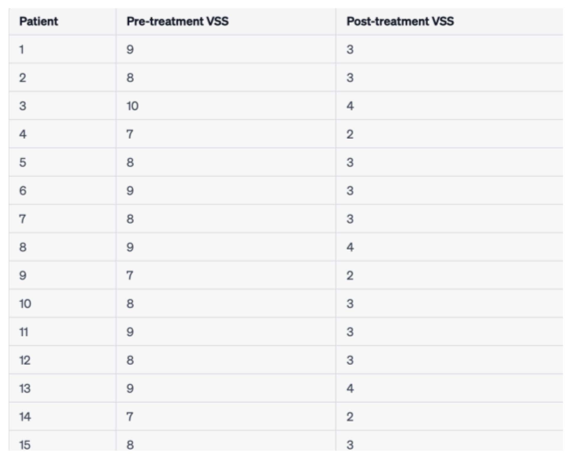Select patient 5's pre-treatment VSS cell

130,162
